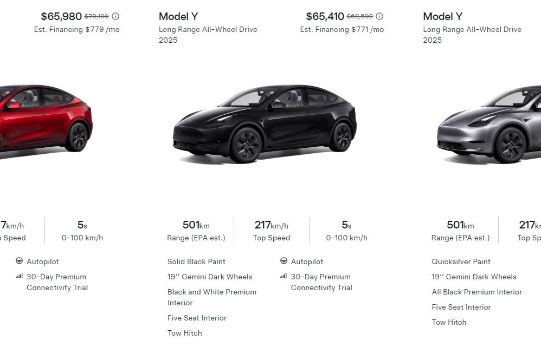The height and width of the screenshot is (360, 541).
Task: Click Est. Financing $779 /mo
Action: coord(78,29)
